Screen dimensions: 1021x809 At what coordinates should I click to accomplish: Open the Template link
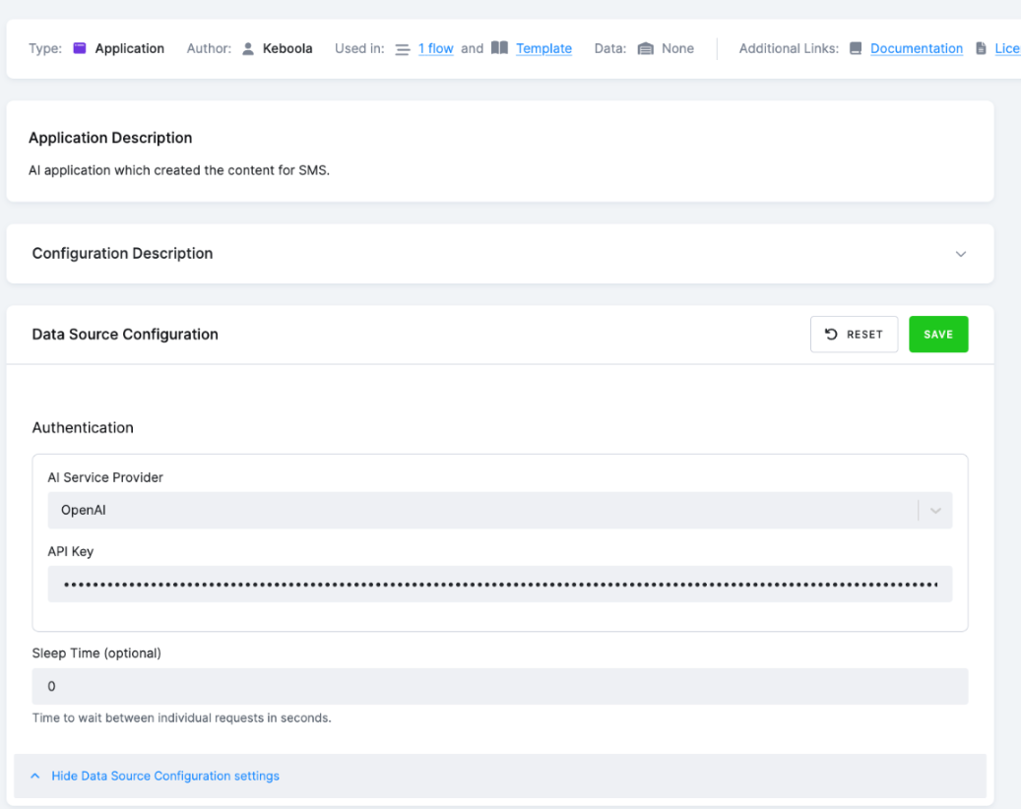click(x=543, y=47)
